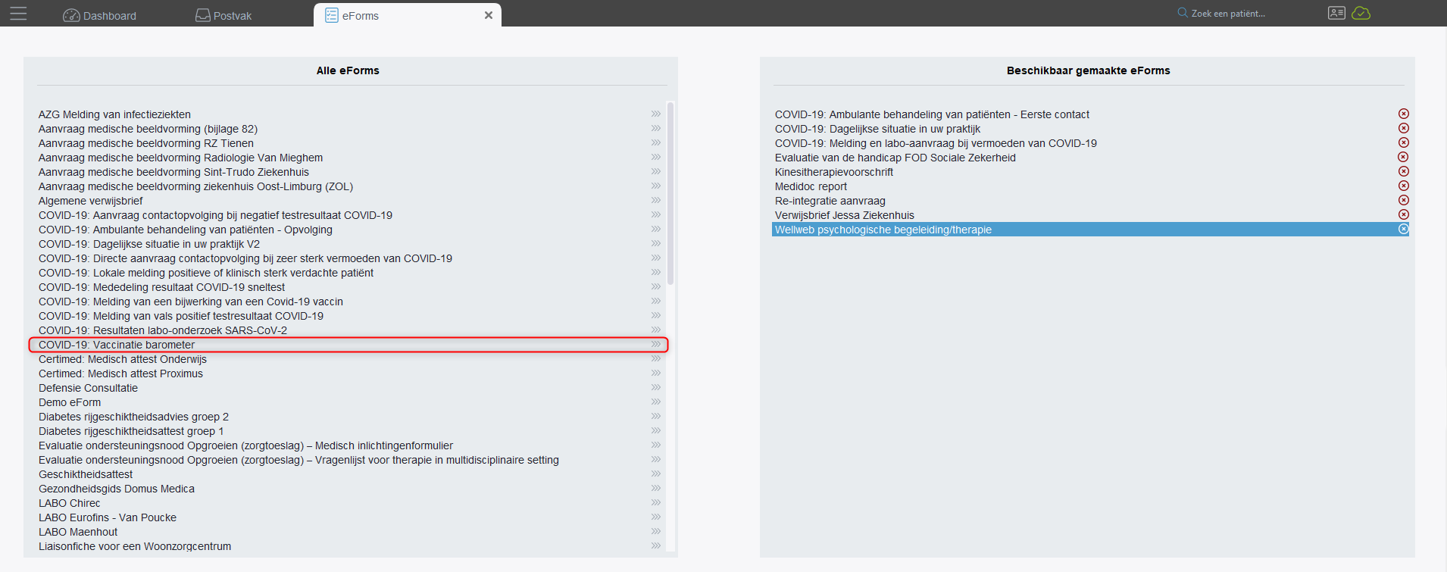
Task: Select Diabetes rijgeschiktheidsattest groep 1 row
Action: 350,431
